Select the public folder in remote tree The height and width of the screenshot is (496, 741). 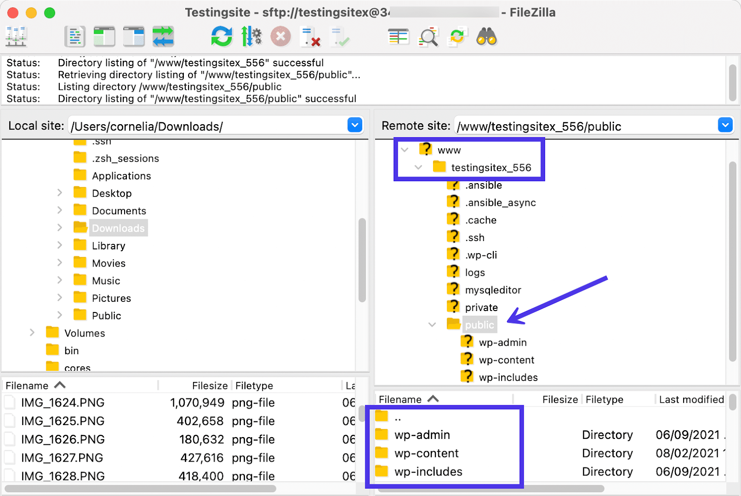[x=479, y=324]
